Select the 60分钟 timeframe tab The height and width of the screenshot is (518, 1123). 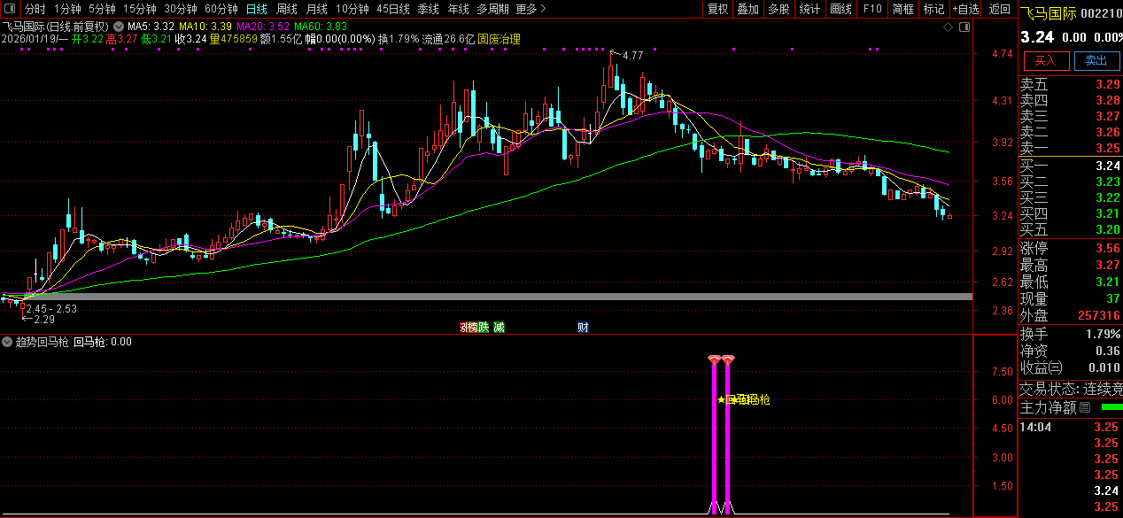(x=221, y=9)
